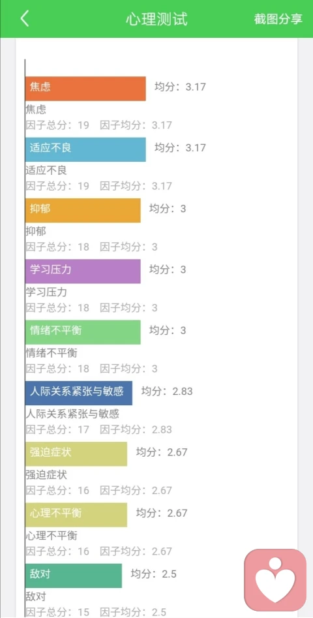Click 因子总分：16 under 心理不平衡
Image resolution: width=313 pixels, height=618 pixels.
(57, 551)
